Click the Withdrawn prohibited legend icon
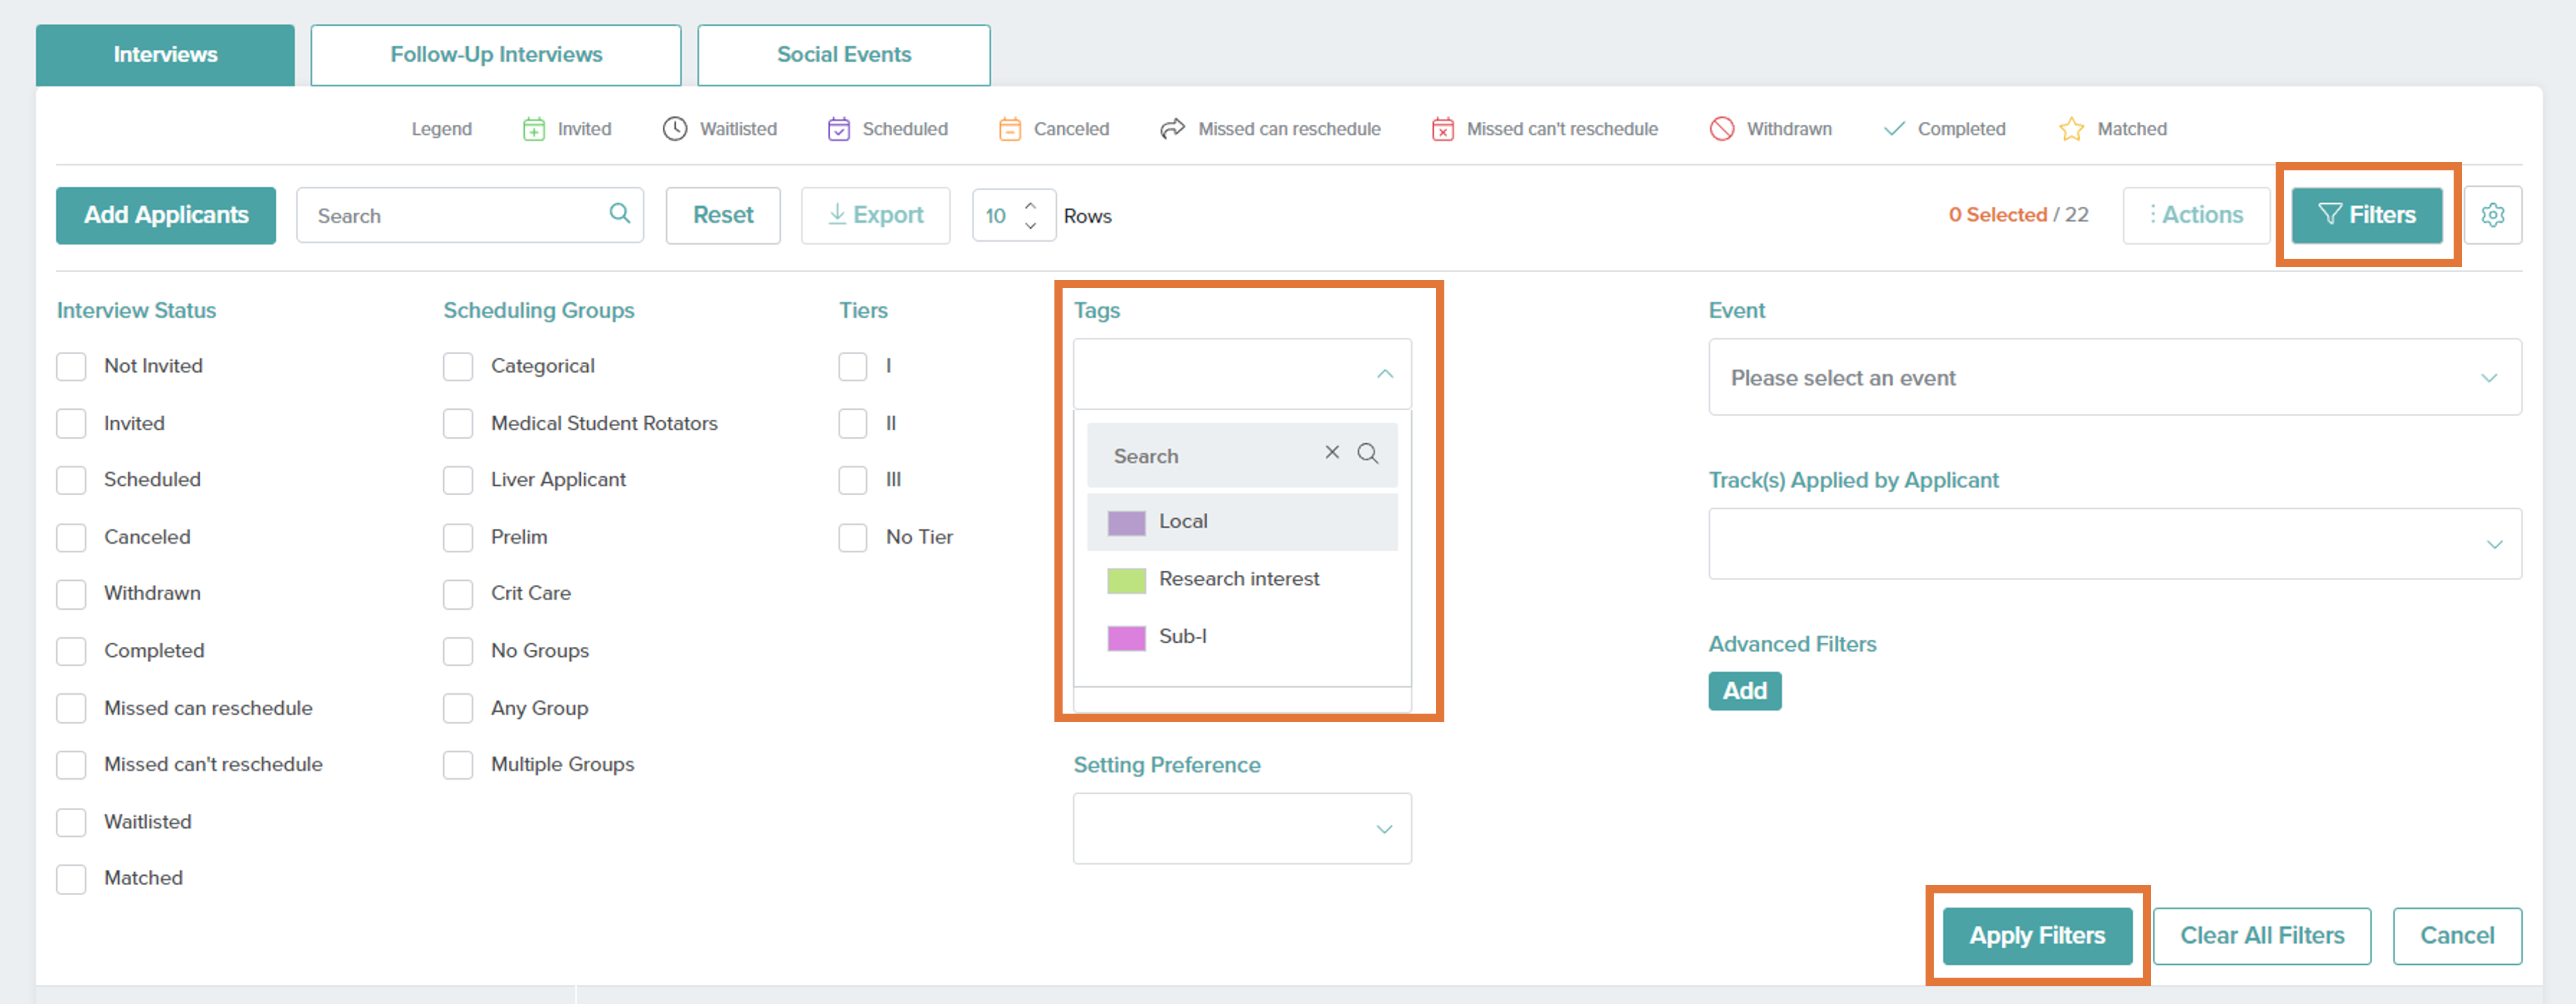Viewport: 2576px width, 1004px height. coord(1721,129)
